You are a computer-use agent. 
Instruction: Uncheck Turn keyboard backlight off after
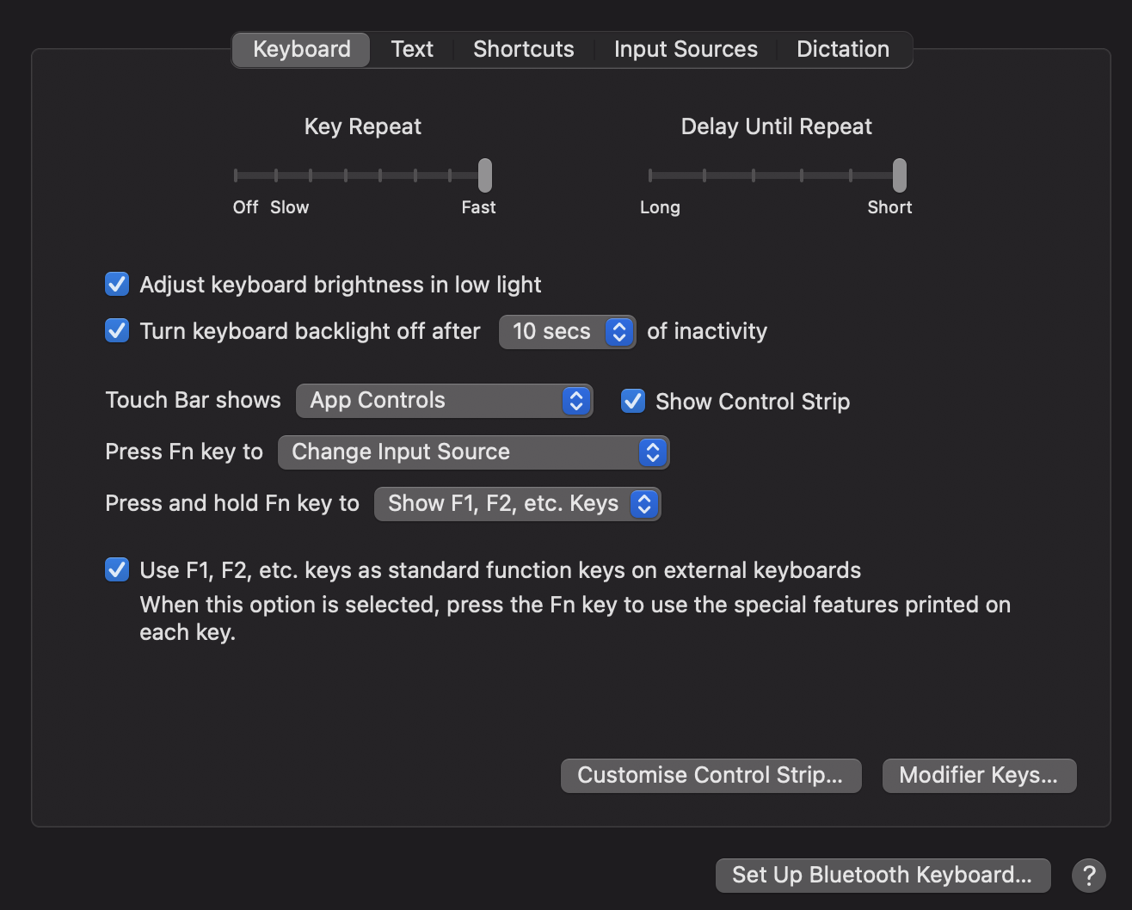(117, 331)
